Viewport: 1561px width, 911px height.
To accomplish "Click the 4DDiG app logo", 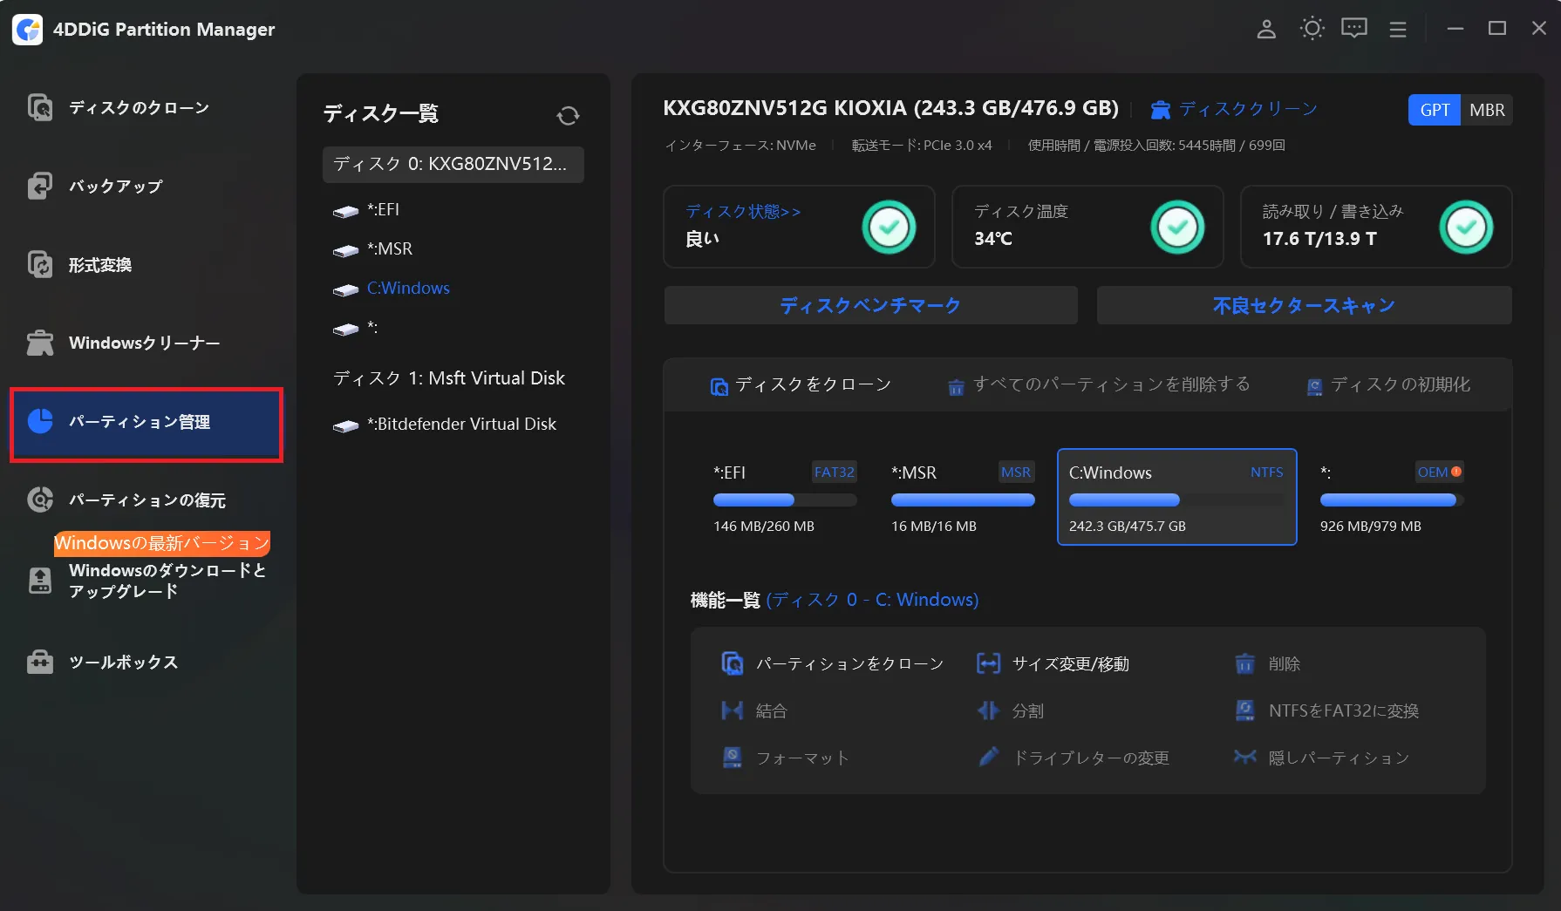I will point(28,30).
